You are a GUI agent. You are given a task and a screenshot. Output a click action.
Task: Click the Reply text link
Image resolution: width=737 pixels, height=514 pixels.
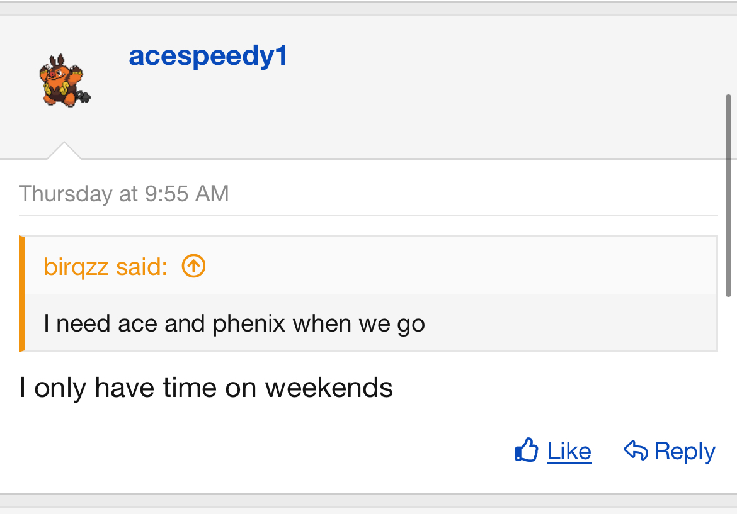pos(685,451)
